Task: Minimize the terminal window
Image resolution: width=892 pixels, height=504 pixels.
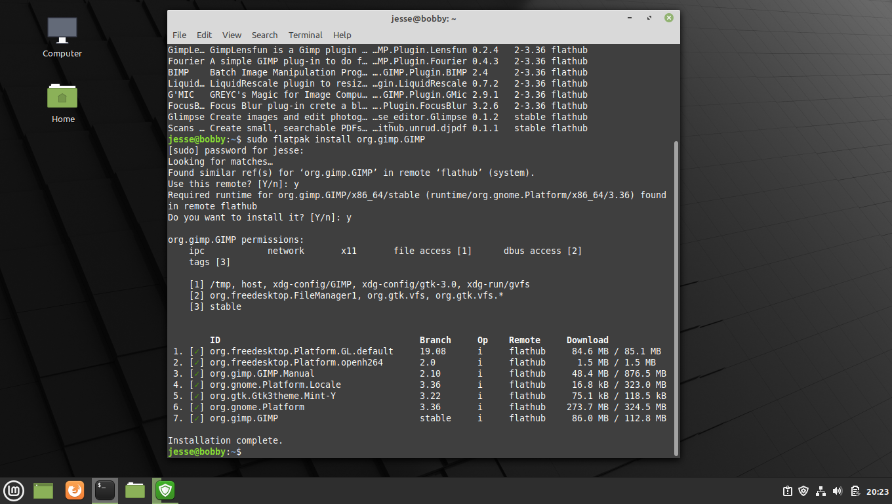Action: [x=629, y=18]
